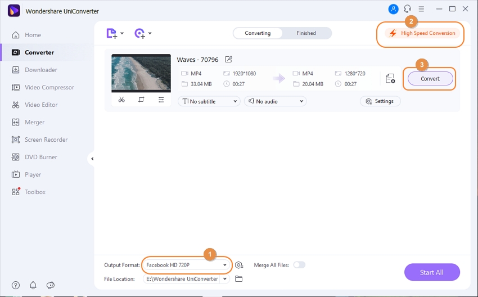478x297 pixels.
Task: Click the Waves - 70796 file name
Action: pyautogui.click(x=197, y=60)
